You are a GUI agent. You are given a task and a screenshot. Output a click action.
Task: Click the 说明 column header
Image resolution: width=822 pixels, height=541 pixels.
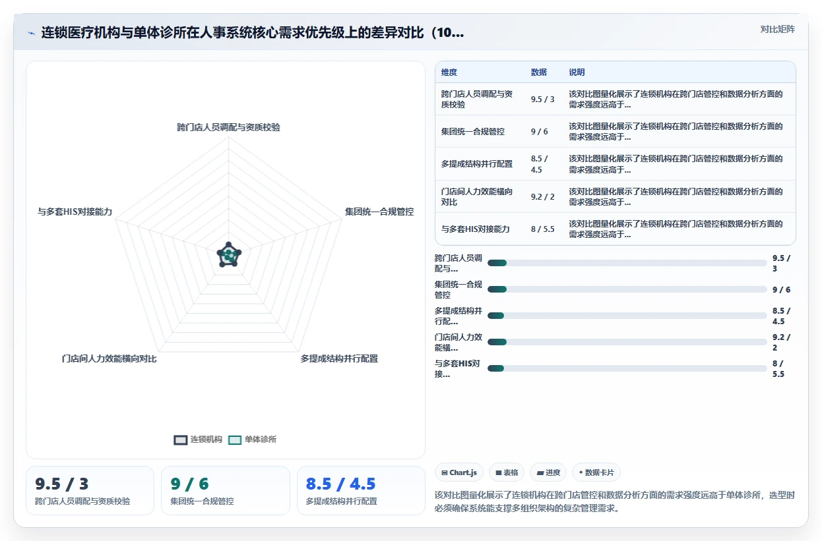[x=577, y=72]
